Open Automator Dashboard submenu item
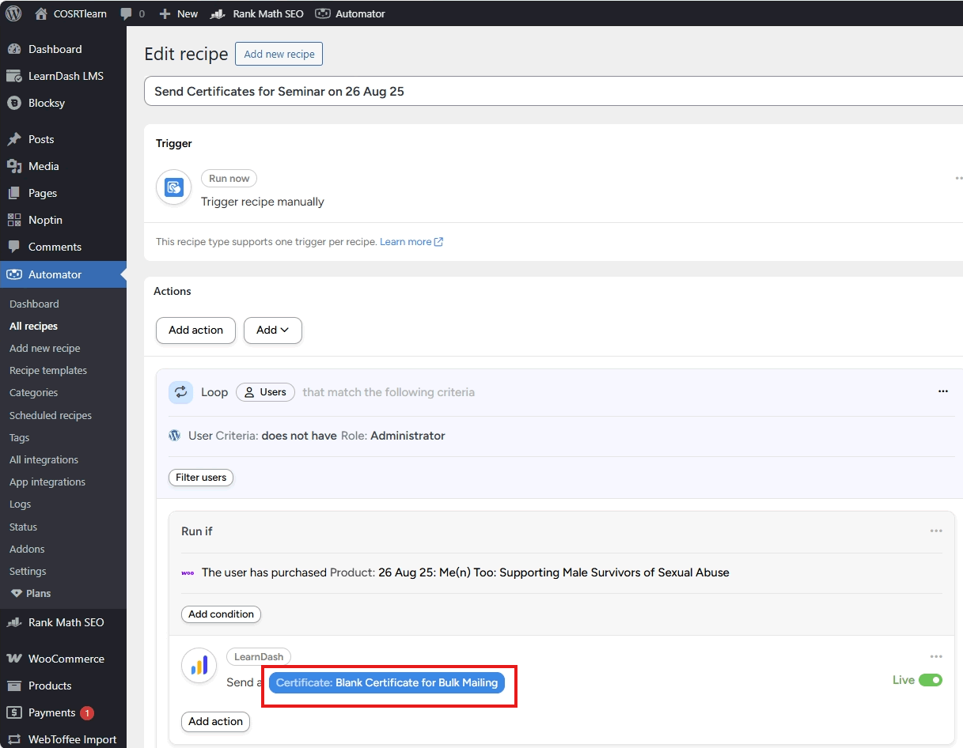 [x=34, y=304]
